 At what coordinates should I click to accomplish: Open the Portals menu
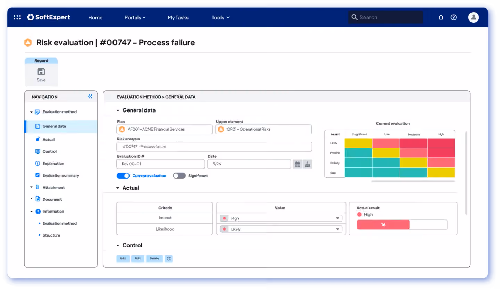(x=135, y=17)
